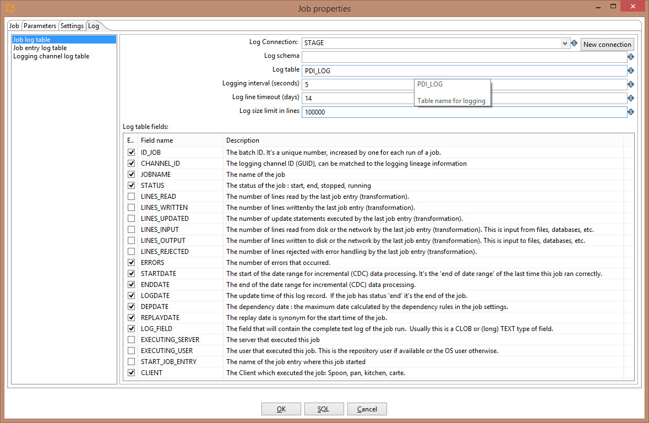Click the OK button to confirm
This screenshot has height=423, width=649.
tap(281, 409)
